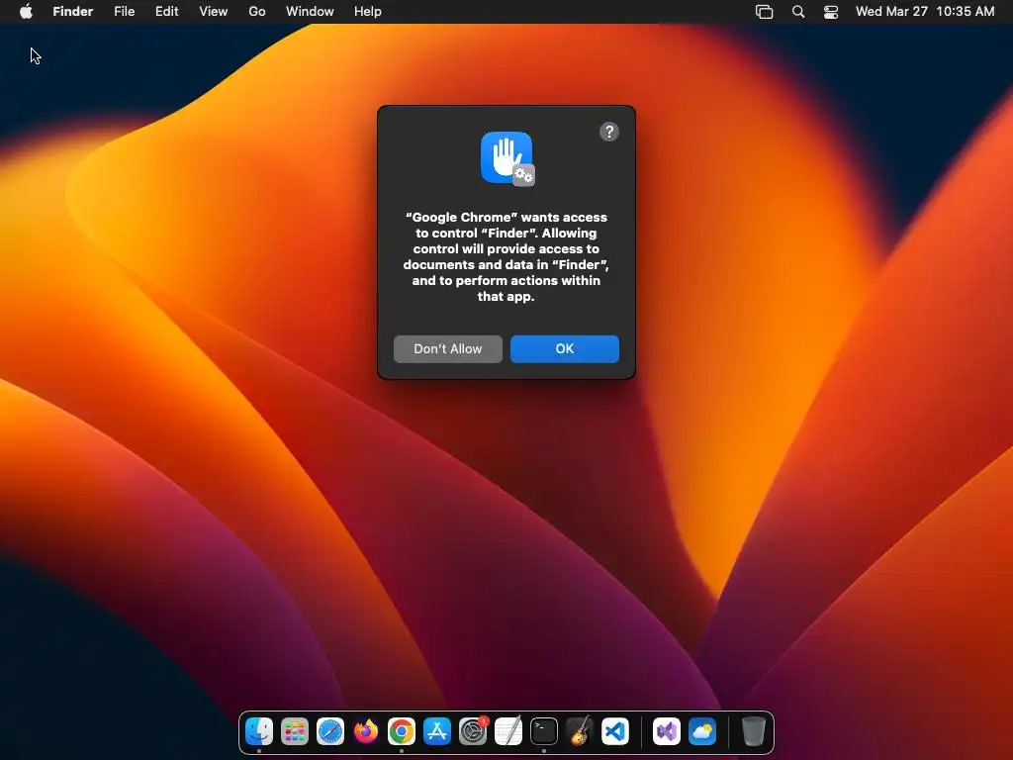Open the Apple menu

[26, 12]
